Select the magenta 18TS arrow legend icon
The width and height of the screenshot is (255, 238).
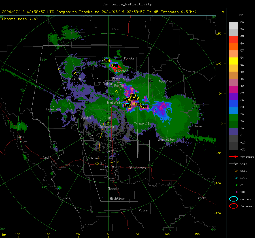click(233, 192)
